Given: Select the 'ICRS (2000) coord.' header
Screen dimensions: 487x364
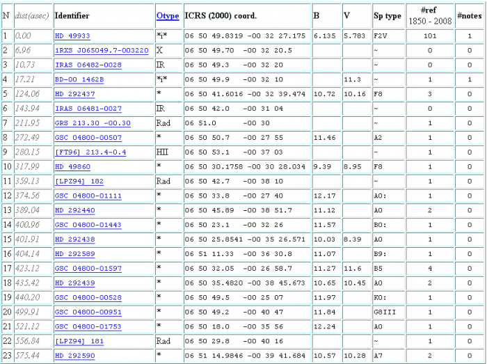Looking at the screenshot, I should click(x=221, y=16).
